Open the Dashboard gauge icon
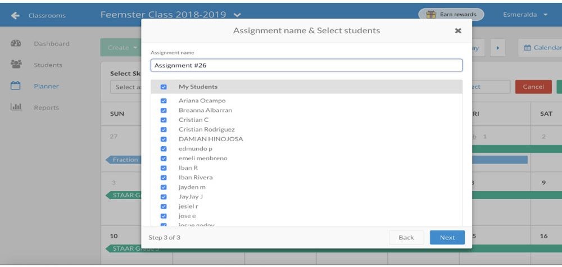This screenshot has height=267, width=562. pyautogui.click(x=16, y=43)
